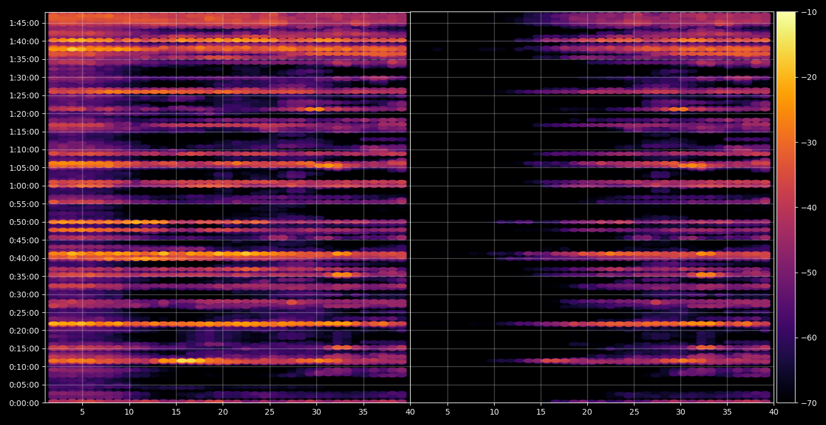
Task: Click x-axis label 20 under the left heatmap
Action: pyautogui.click(x=223, y=412)
